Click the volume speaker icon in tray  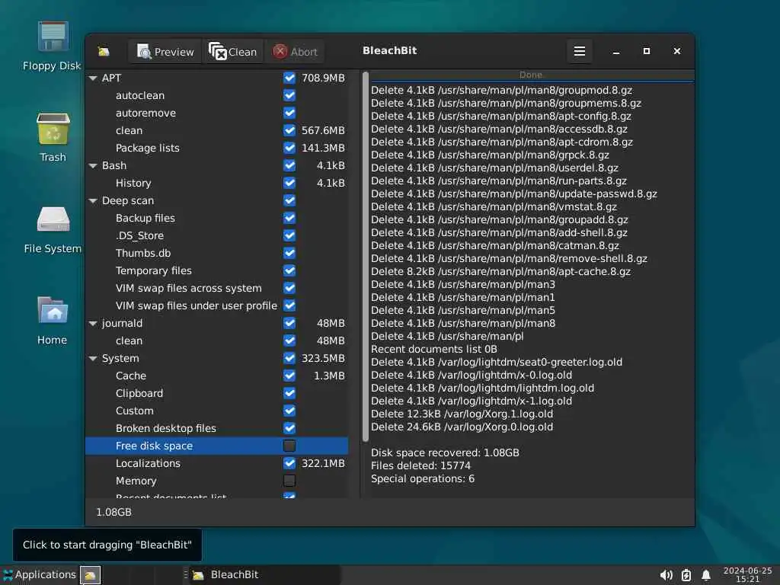coord(666,575)
